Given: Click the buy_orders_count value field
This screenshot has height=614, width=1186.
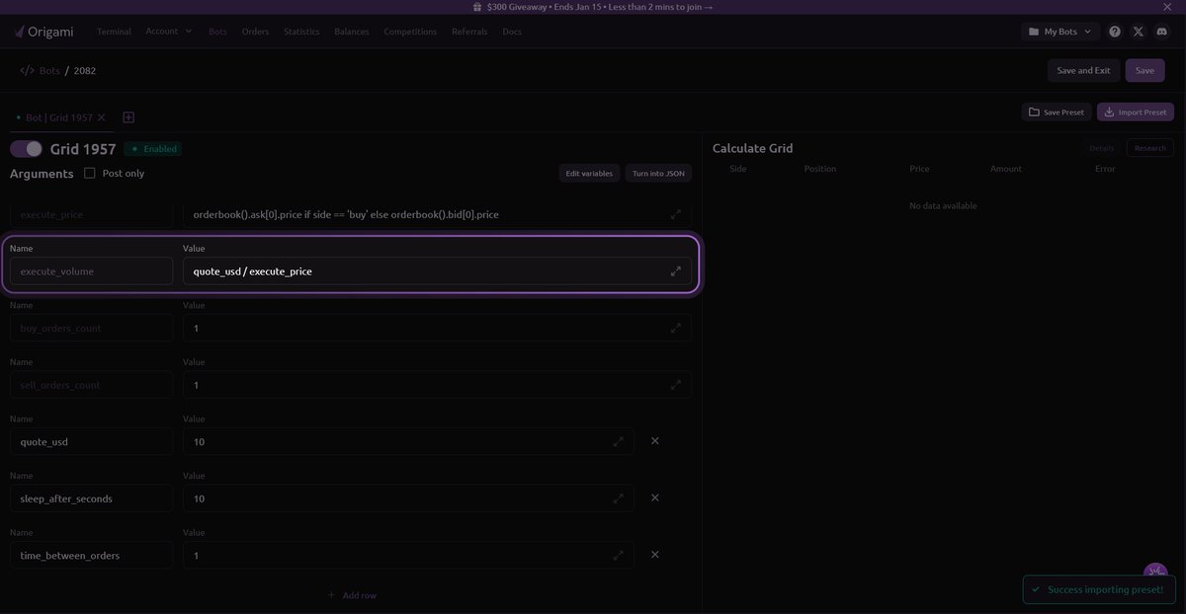Looking at the screenshot, I should (437, 328).
